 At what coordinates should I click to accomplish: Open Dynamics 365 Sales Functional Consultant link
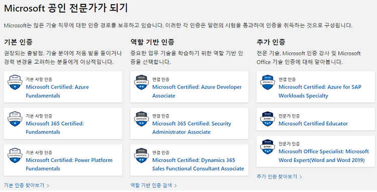(x=198, y=164)
